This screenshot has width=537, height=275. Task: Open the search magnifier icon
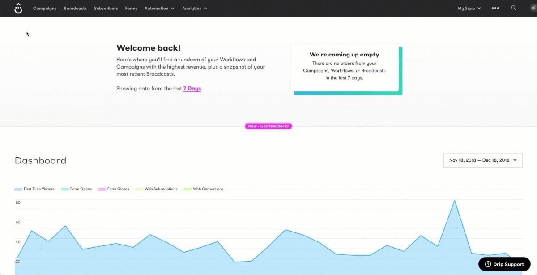tap(513, 8)
